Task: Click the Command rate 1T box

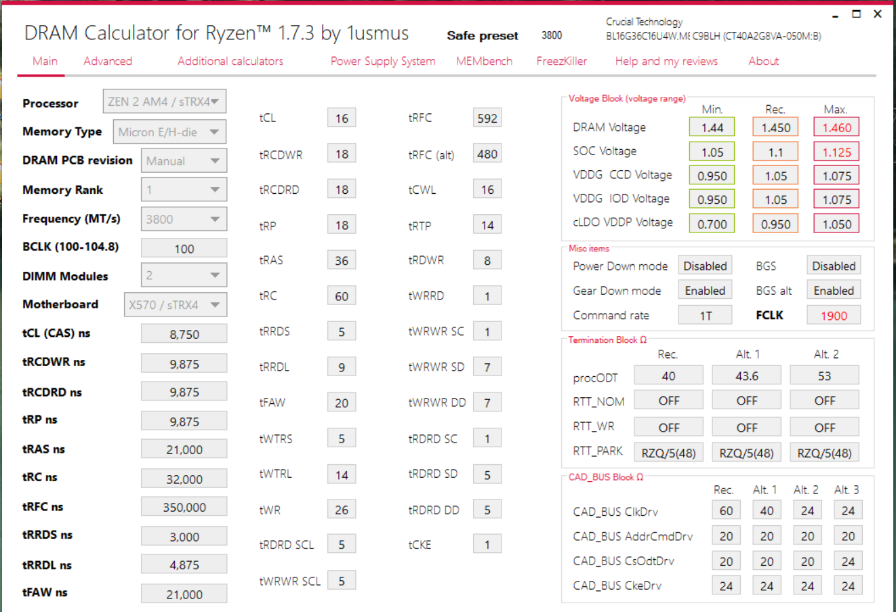Action: click(x=705, y=315)
